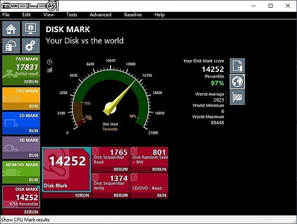
Task: Click the gauge needle pointer
Action: tap(119, 99)
